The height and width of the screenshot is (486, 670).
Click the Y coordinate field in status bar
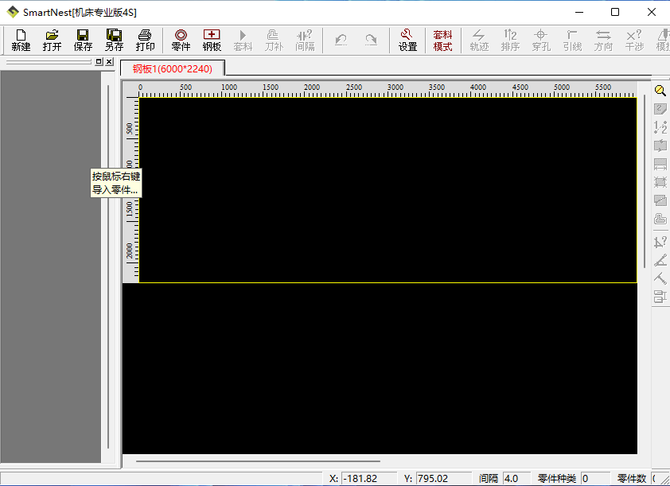tap(443, 479)
